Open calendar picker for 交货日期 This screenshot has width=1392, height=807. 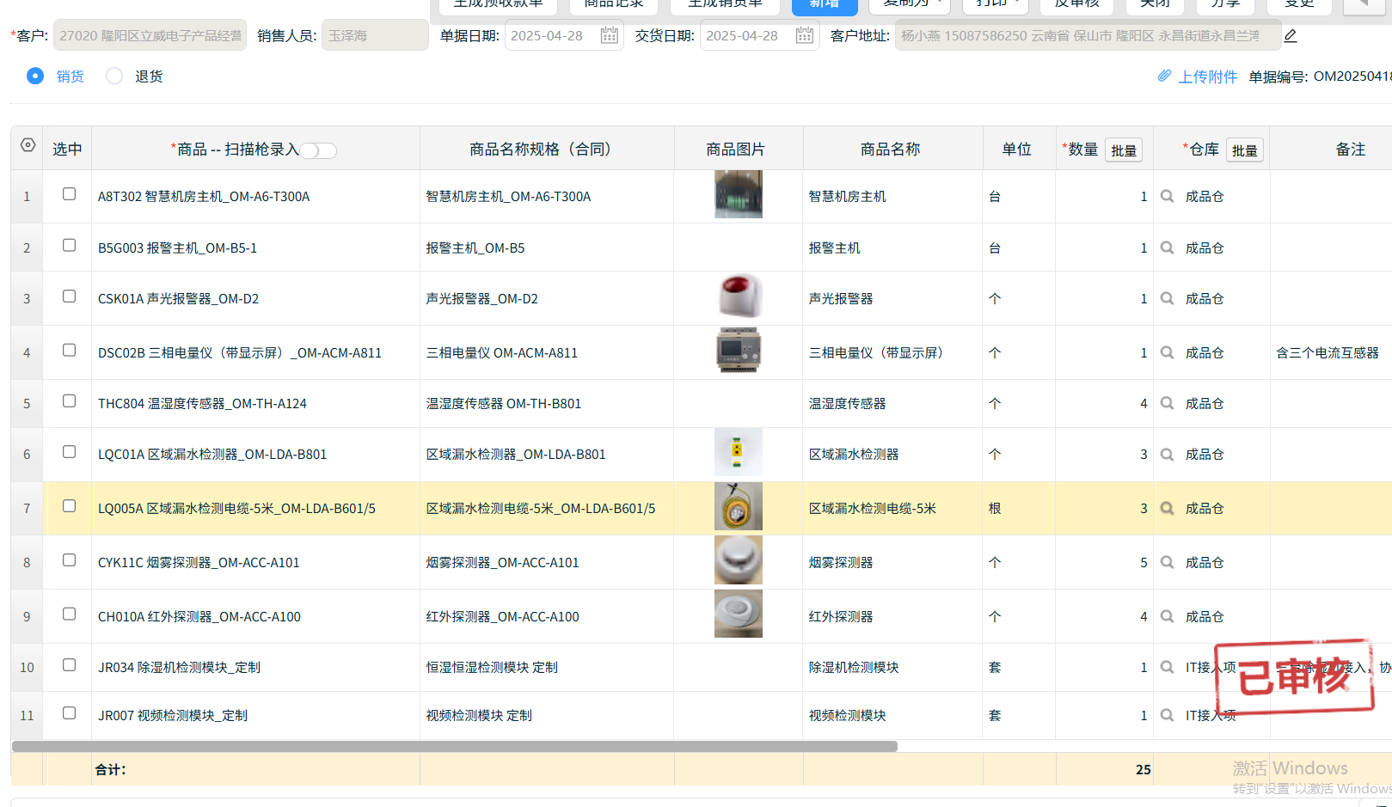point(805,35)
